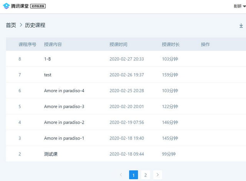Click the previous page arrow
246x181 pixels.
pyautogui.click(x=121, y=175)
